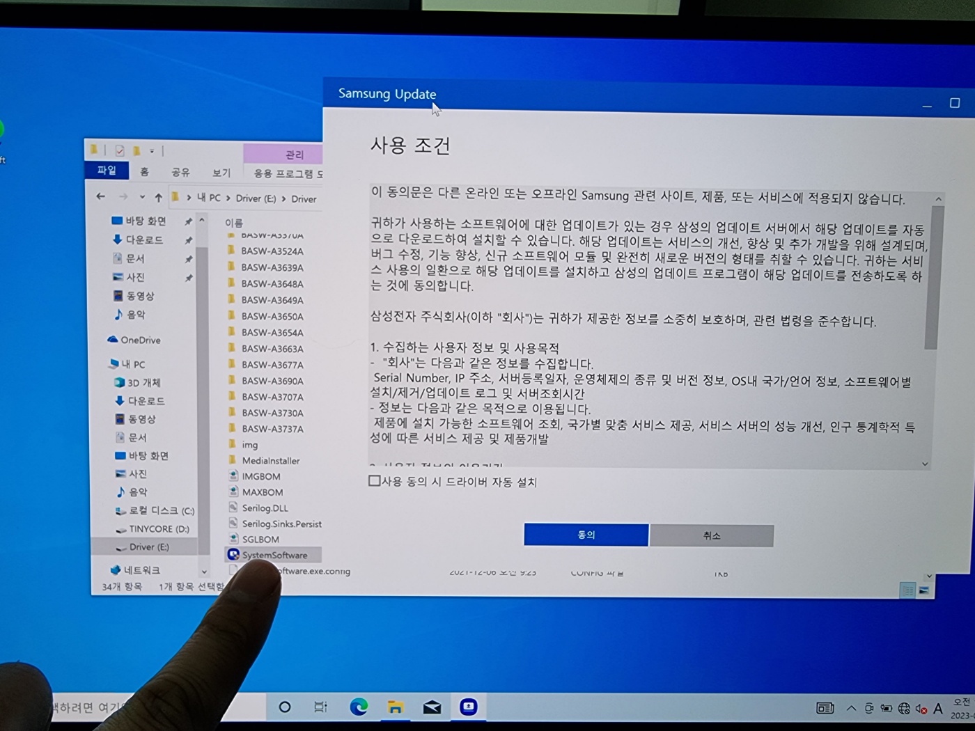Click the navigation pane scrollbar up arrow in Explorer

[x=202, y=221]
